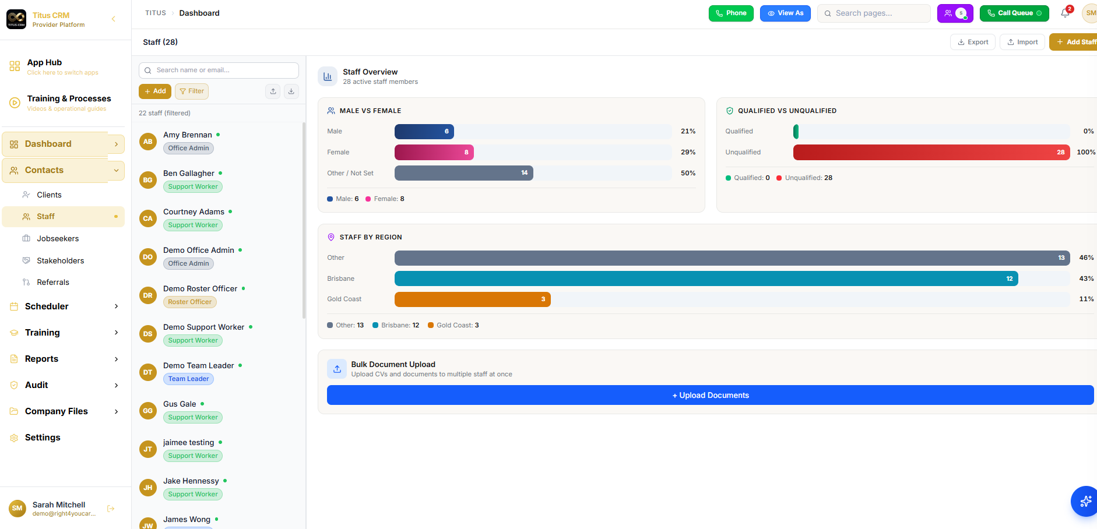
Task: Select Jake Hennessy in the staff list
Action: coord(219,488)
